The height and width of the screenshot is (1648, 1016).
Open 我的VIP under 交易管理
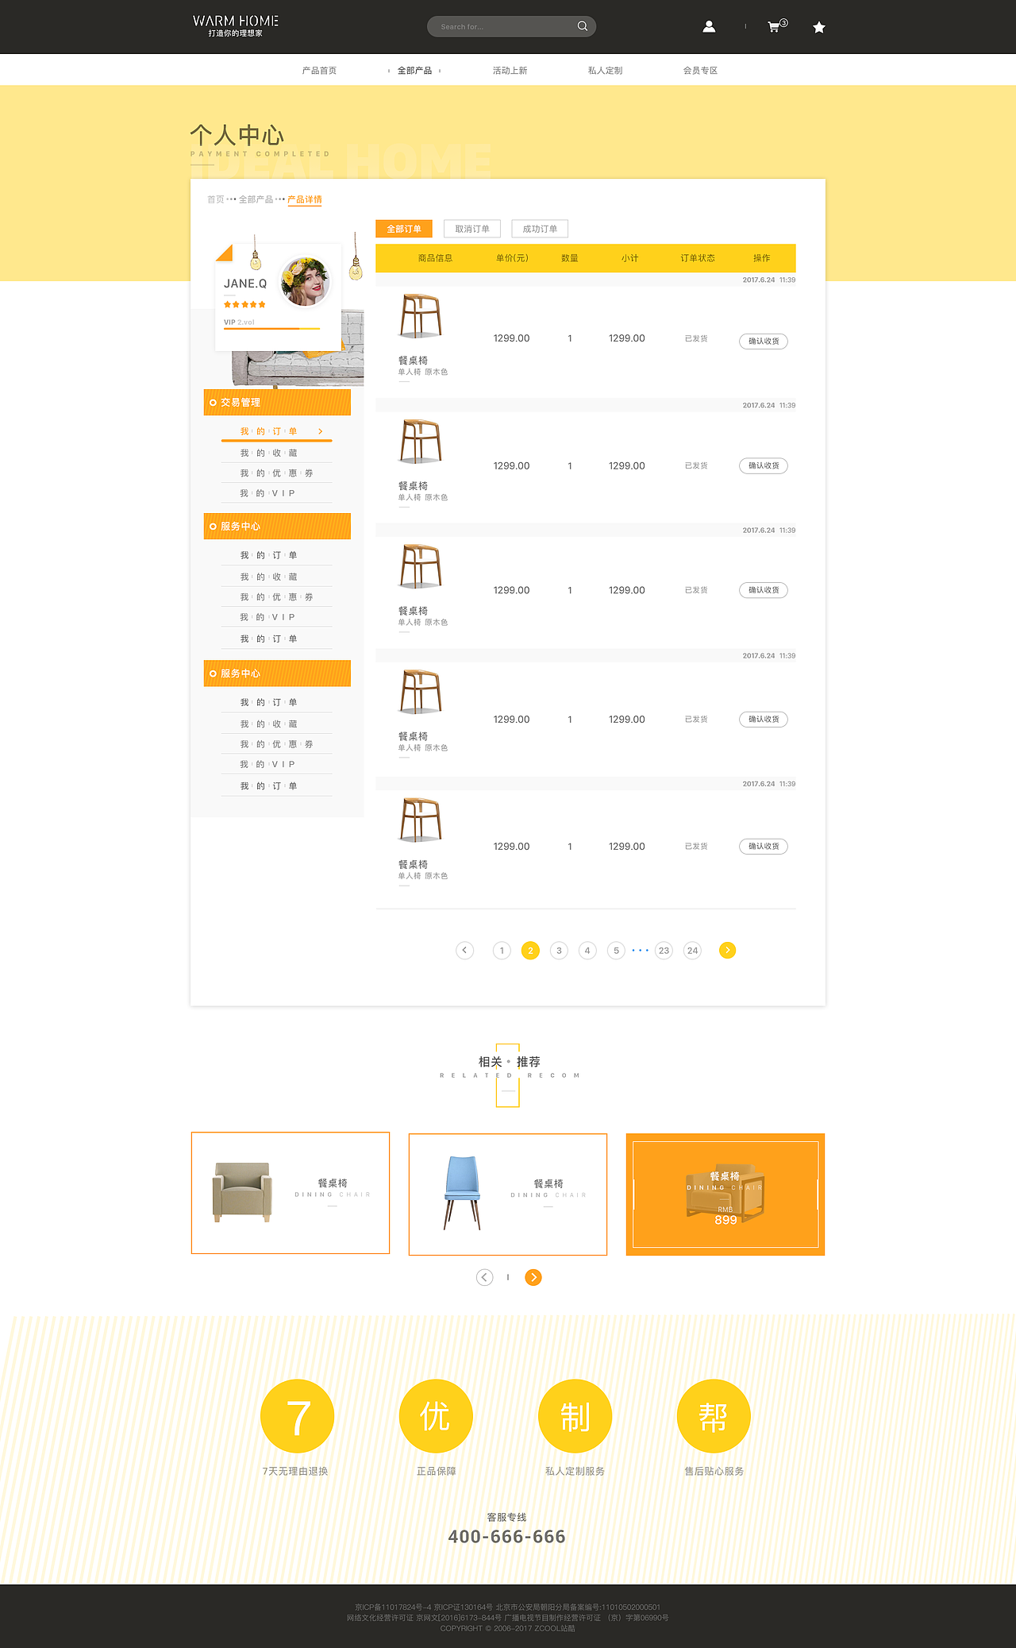click(267, 493)
